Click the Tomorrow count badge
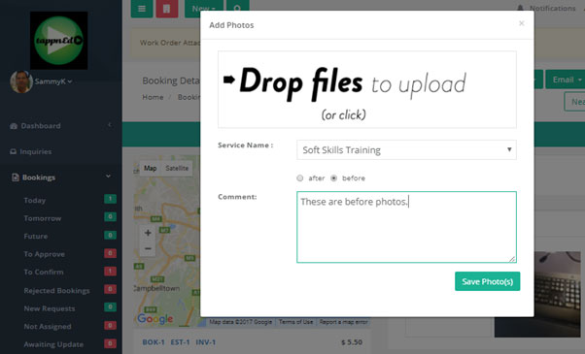Viewport: 585px width, 354px height. (110, 216)
